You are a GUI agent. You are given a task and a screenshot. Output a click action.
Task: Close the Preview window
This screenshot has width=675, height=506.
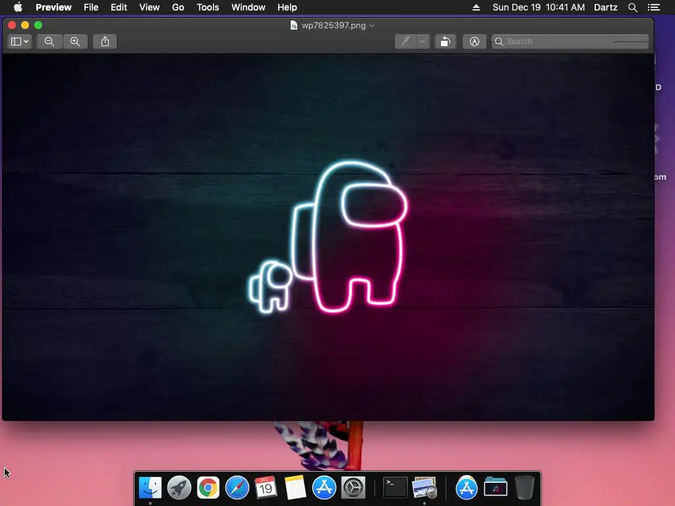tap(12, 26)
